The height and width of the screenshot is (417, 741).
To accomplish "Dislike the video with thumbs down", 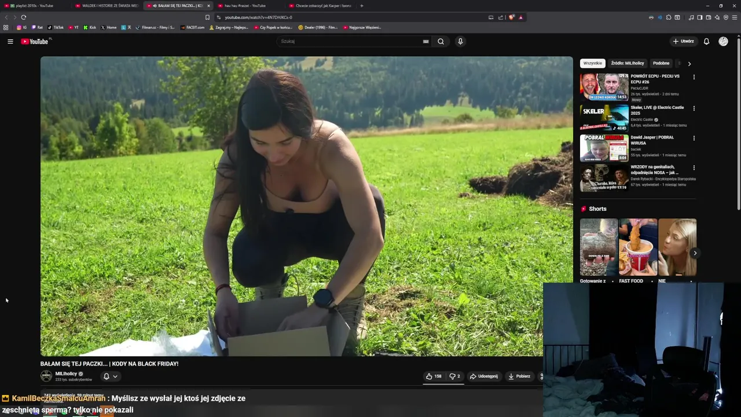I will (x=455, y=376).
